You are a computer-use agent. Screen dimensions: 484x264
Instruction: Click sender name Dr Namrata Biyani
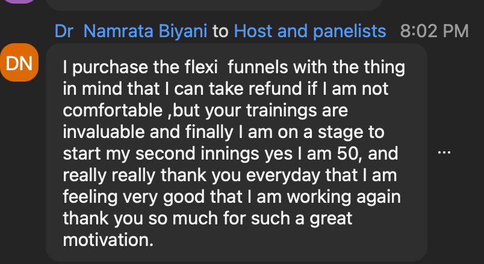(x=131, y=31)
